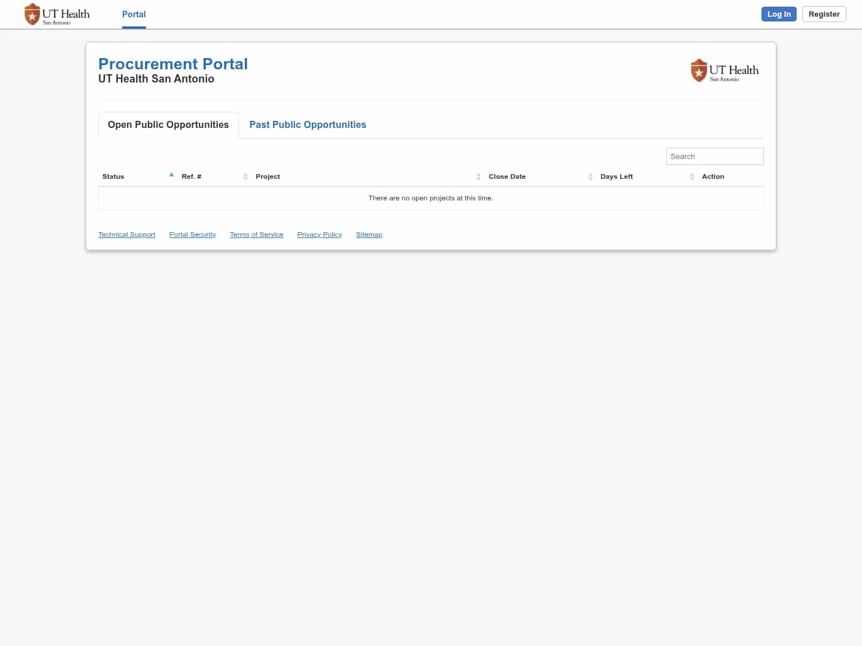Image resolution: width=862 pixels, height=646 pixels.
Task: Click the sort arrows on the Ref. # column
Action: pos(245,176)
